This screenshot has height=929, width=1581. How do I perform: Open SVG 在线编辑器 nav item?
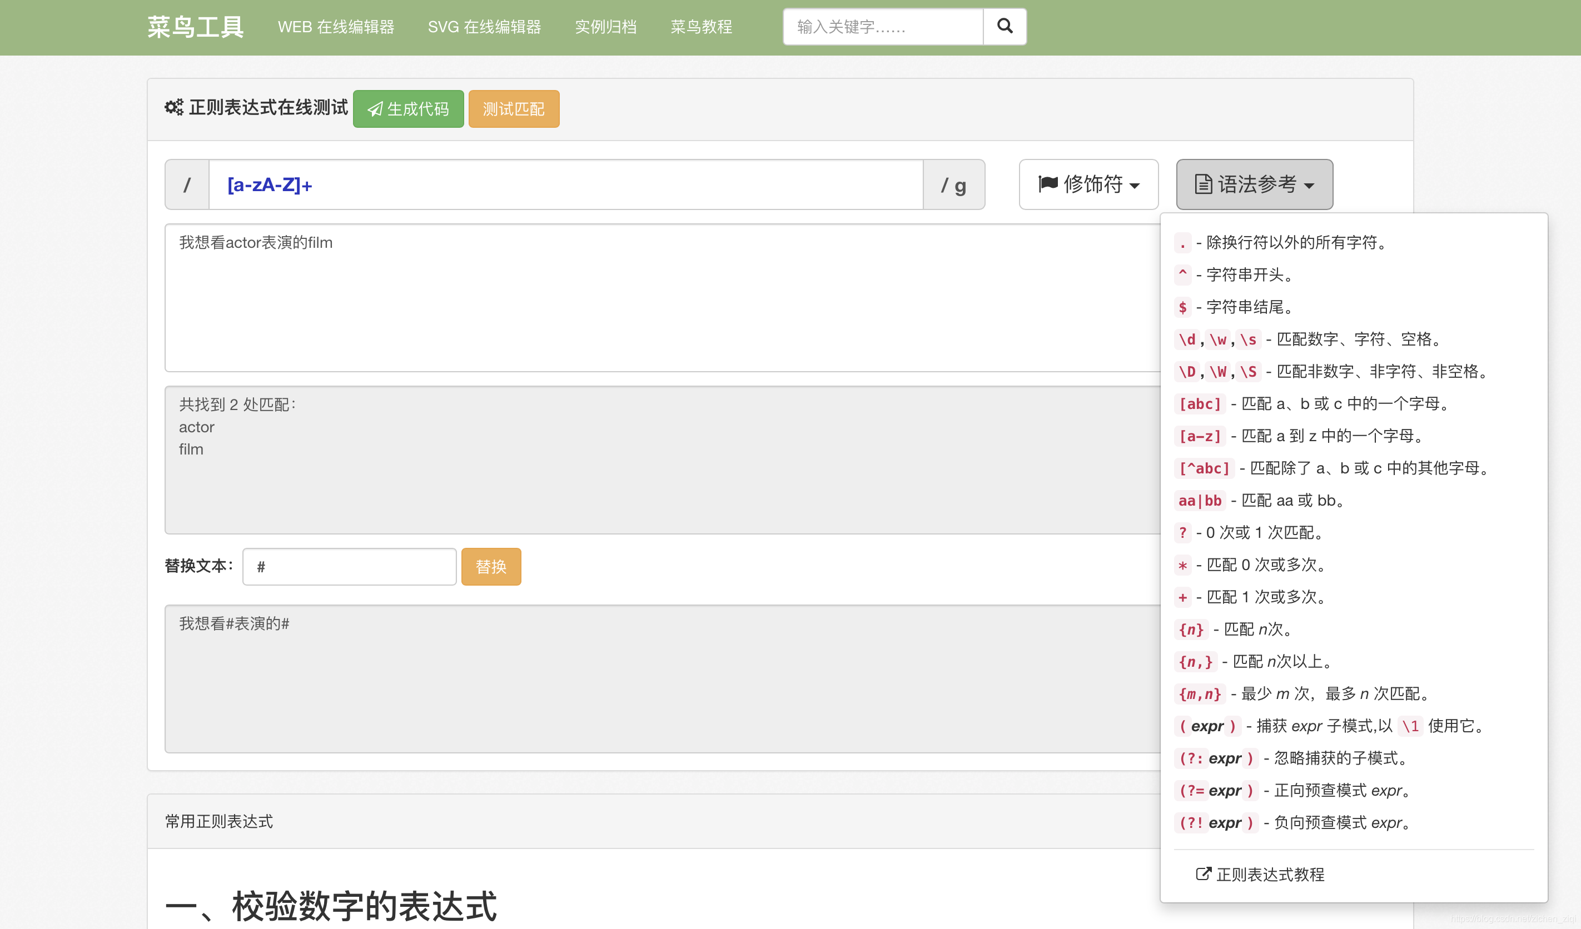pos(484,27)
